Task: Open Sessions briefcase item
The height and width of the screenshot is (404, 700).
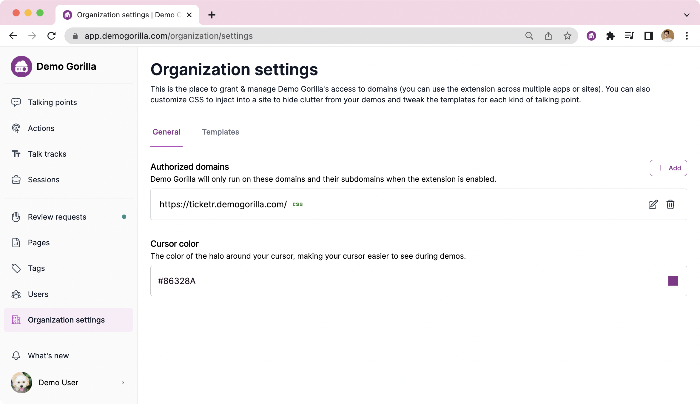Action: [x=44, y=180]
